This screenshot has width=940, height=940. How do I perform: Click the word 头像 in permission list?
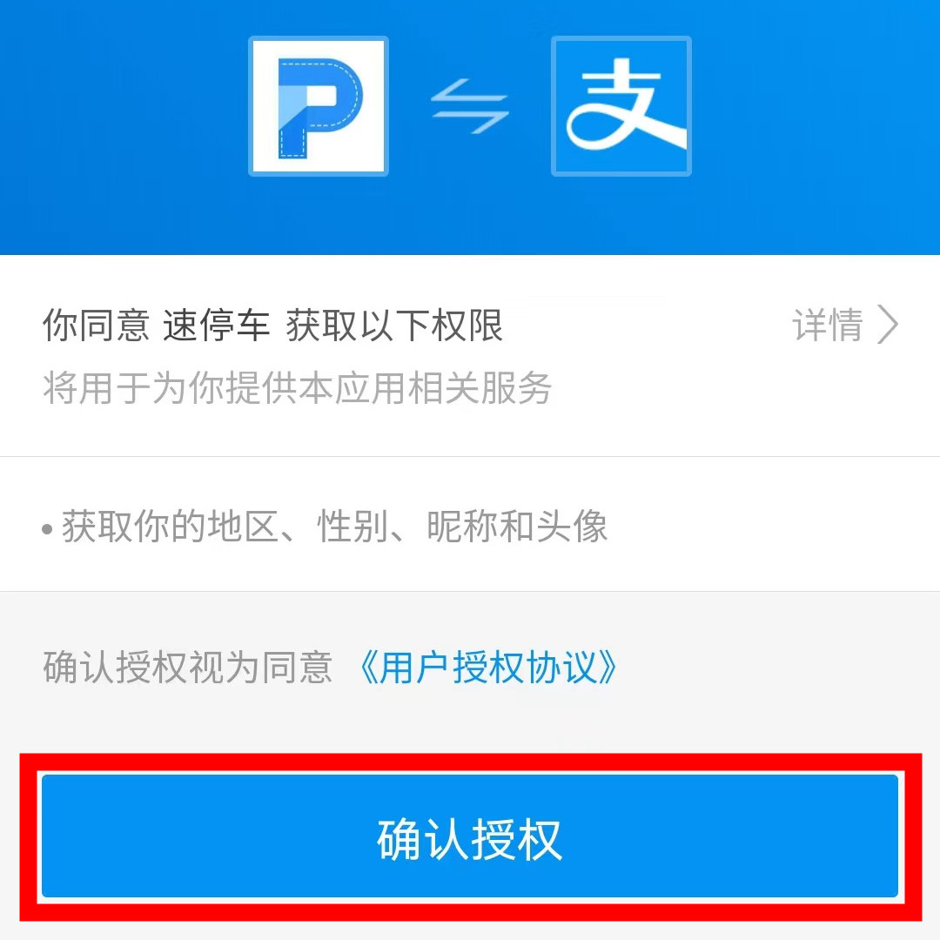572,527
